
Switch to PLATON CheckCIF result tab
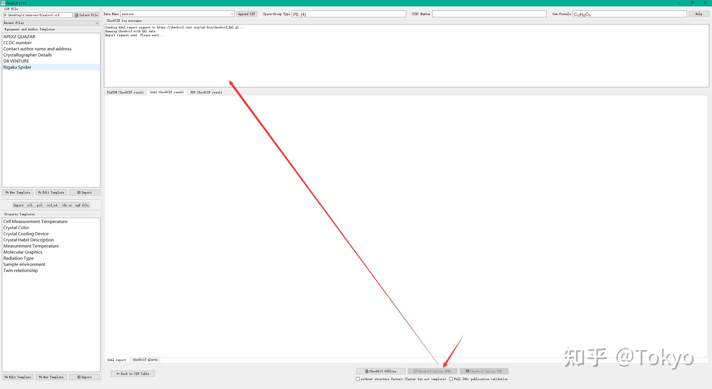[125, 92]
